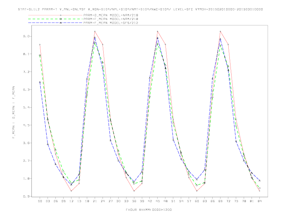Click the chart header line starting with STAT=SL1L2
Screen dimensions: 283x219
(140, 9)
